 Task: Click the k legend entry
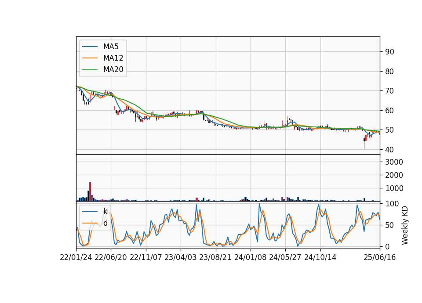tap(105, 211)
